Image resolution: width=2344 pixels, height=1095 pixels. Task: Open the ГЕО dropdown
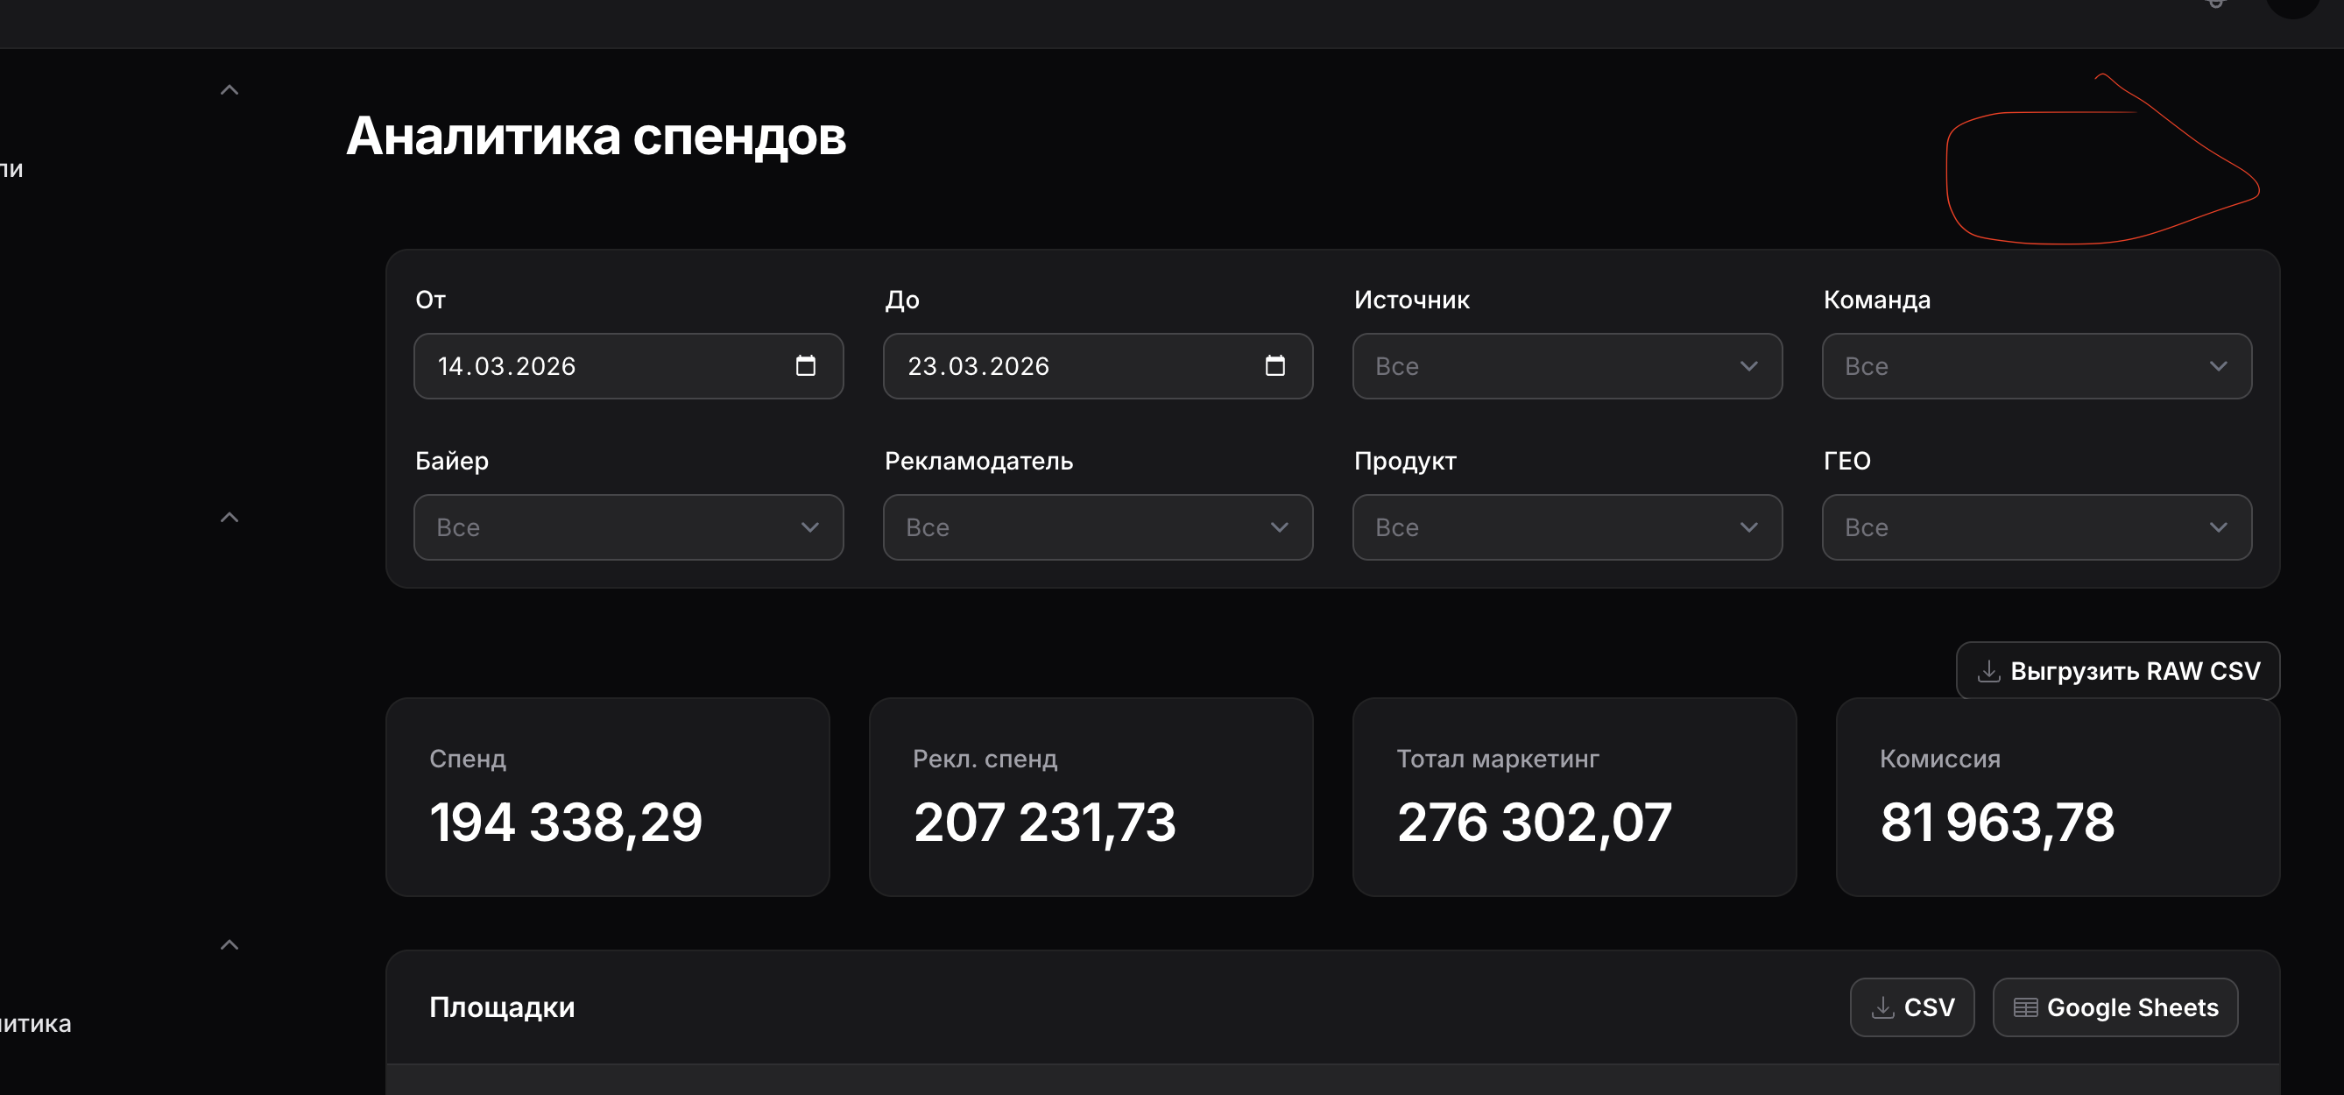tap(2037, 527)
